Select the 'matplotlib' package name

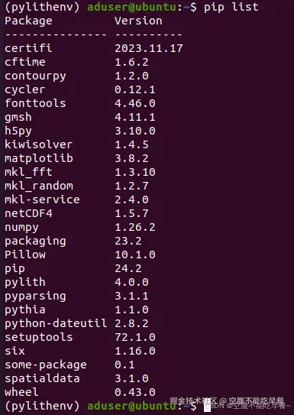[x=39, y=158]
